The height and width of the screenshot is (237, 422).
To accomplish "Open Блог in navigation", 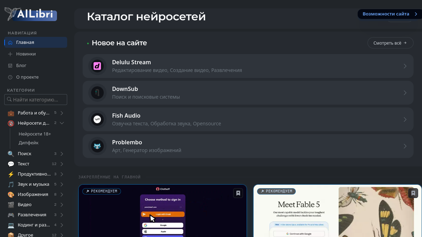I will (x=36, y=66).
